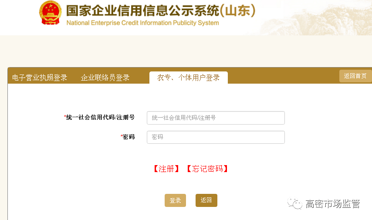Click the red asterisk before 密码 label
Viewport: 372px width, 220px height.
coord(122,137)
